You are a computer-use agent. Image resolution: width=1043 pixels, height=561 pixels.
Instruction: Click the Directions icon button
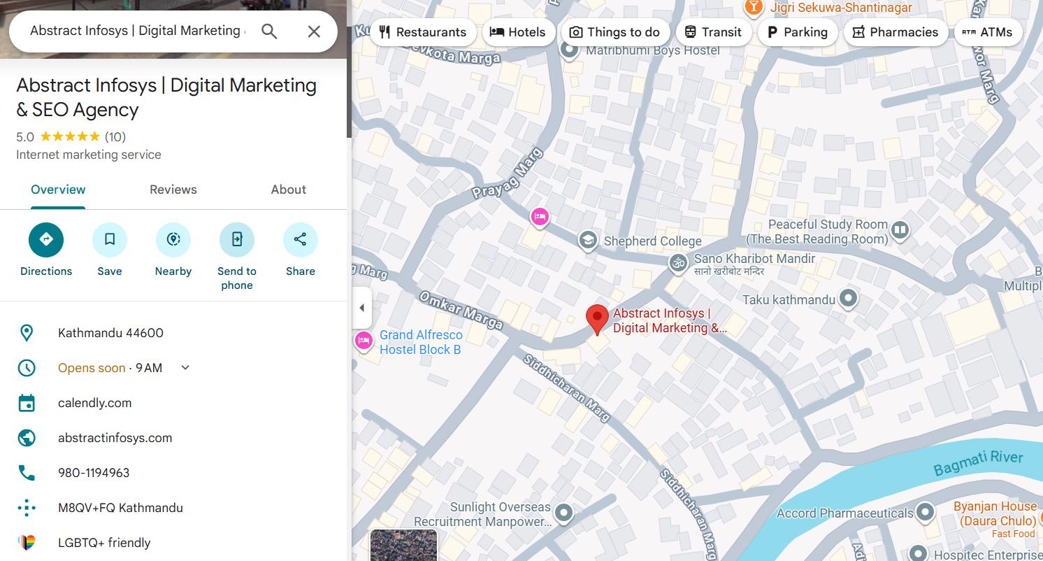[46, 240]
